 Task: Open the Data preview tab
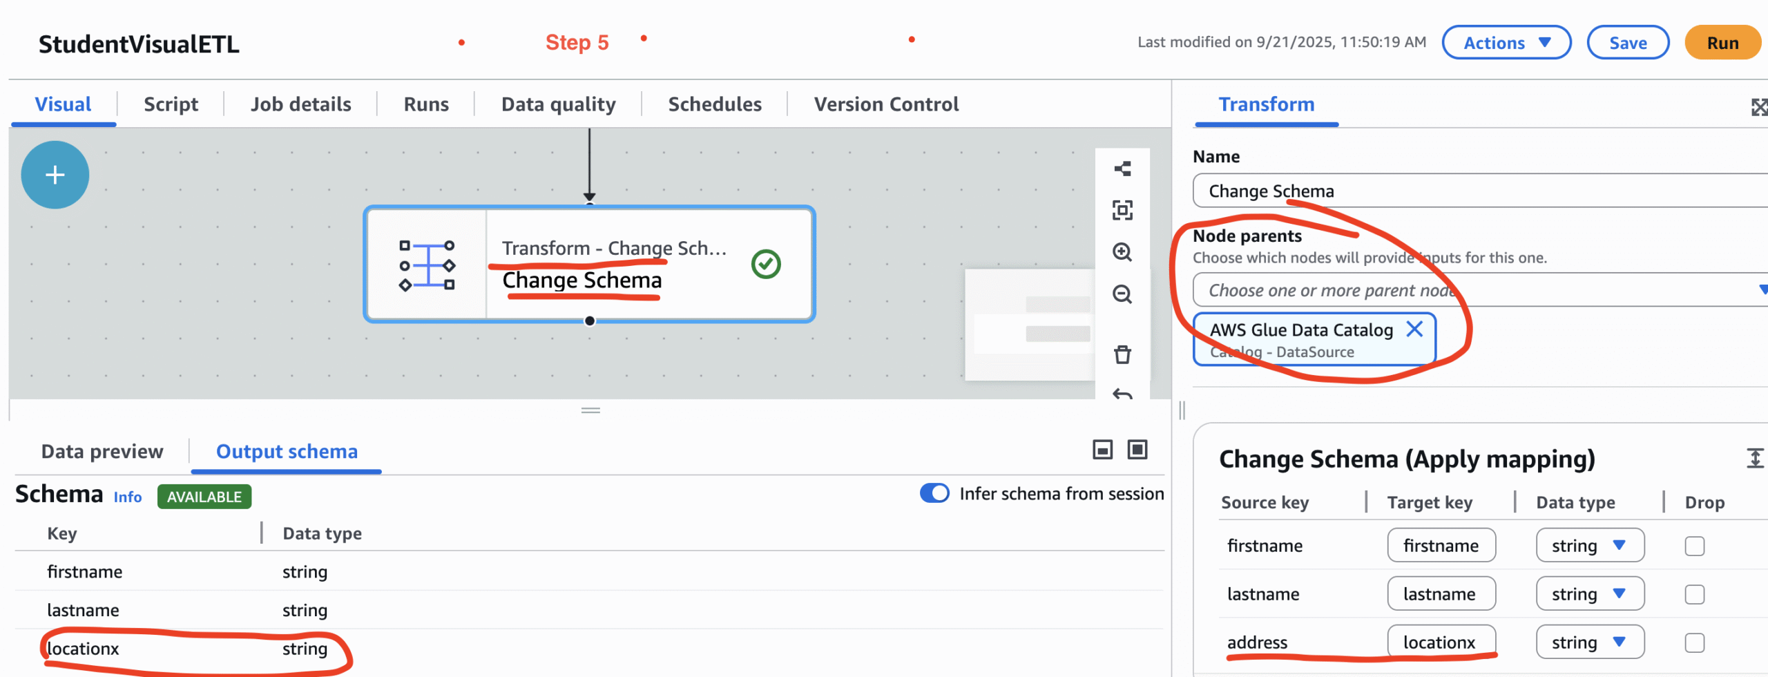pos(102,451)
